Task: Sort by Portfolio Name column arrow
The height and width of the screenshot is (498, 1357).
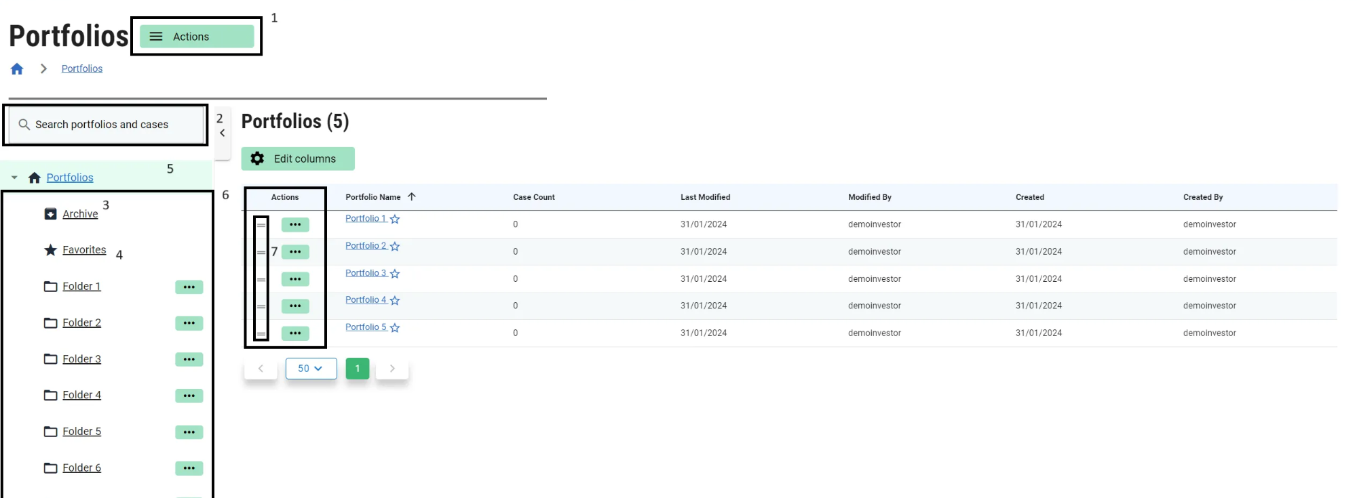Action: pyautogui.click(x=412, y=197)
